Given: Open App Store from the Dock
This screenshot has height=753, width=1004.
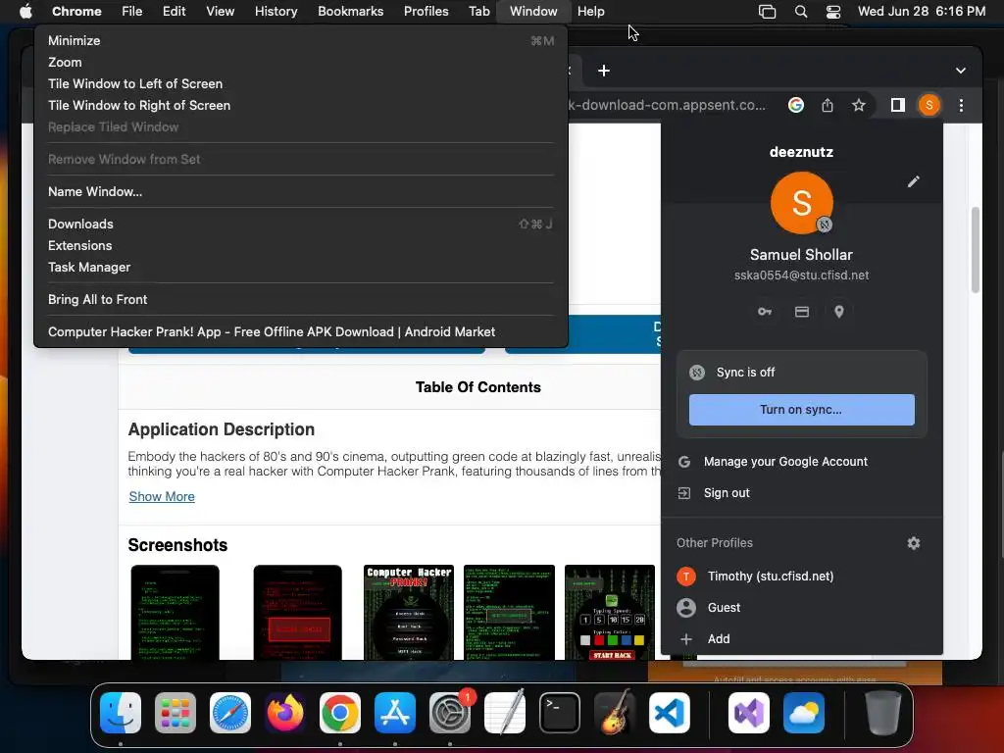Looking at the screenshot, I should (395, 713).
